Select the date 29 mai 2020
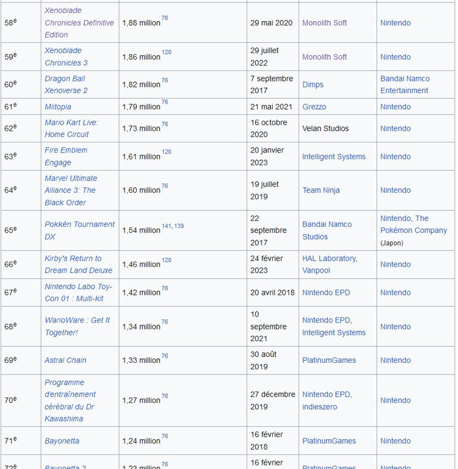Screen dimensions: 458x469 point(272,23)
